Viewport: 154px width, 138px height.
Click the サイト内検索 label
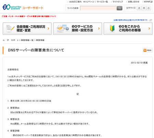pyautogui.click(x=73, y=8)
